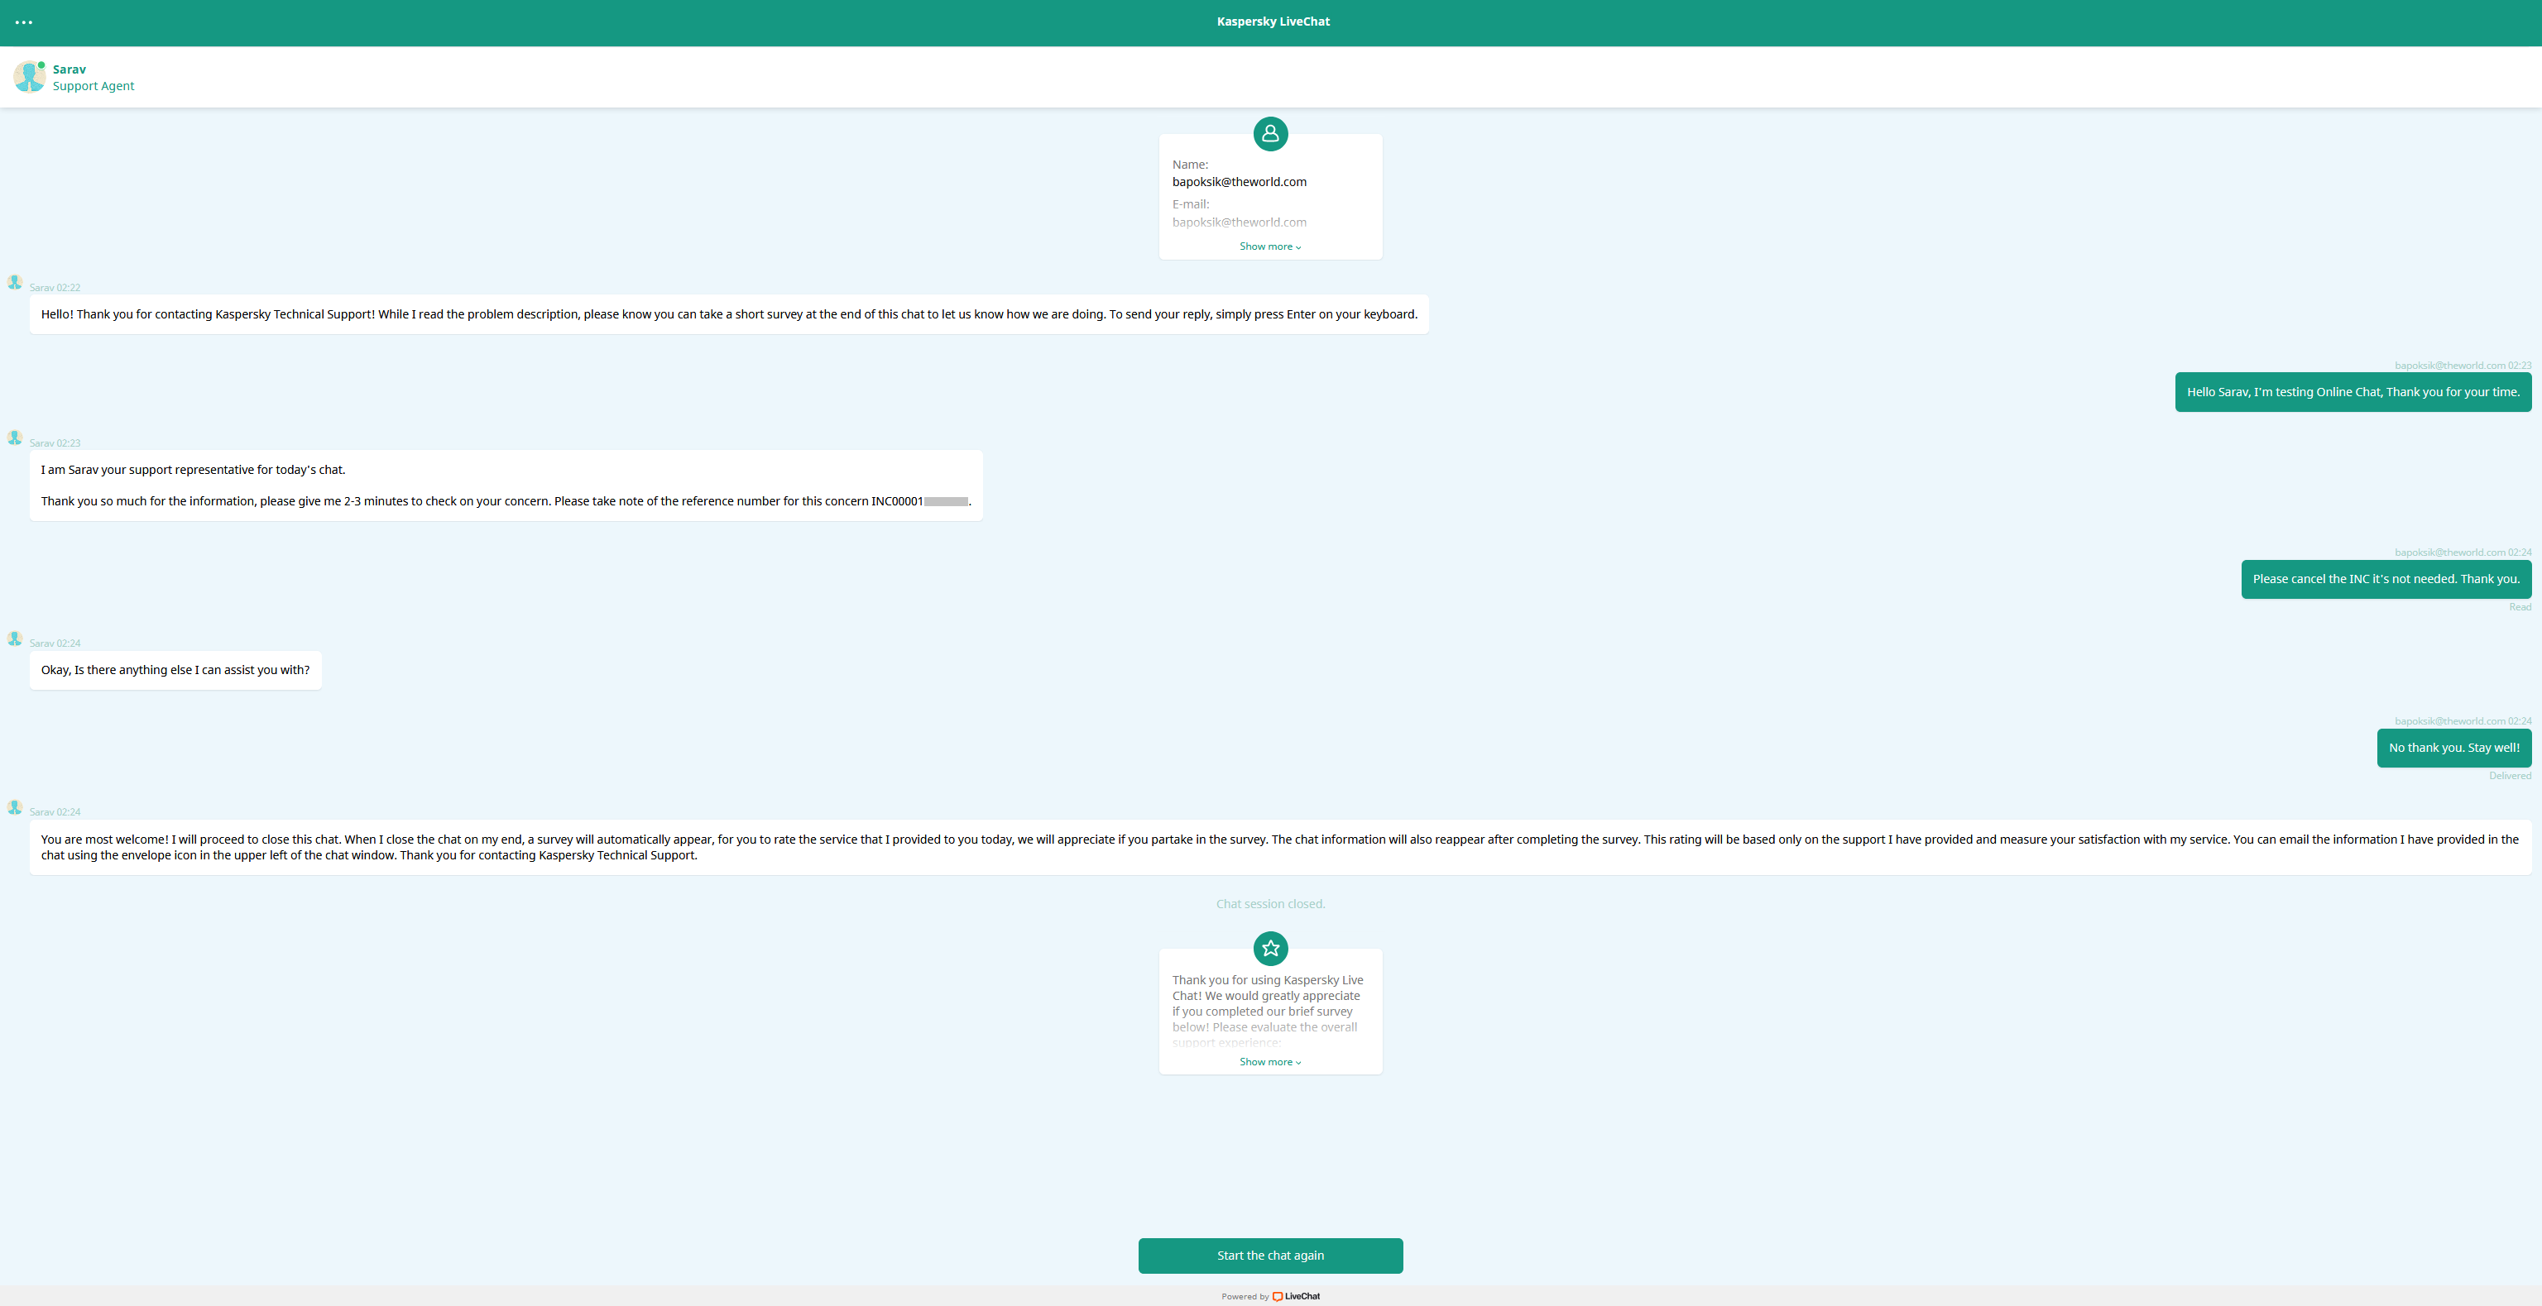Open the three-dots menu in the header
Image resolution: width=2542 pixels, height=1306 pixels.
pyautogui.click(x=24, y=22)
